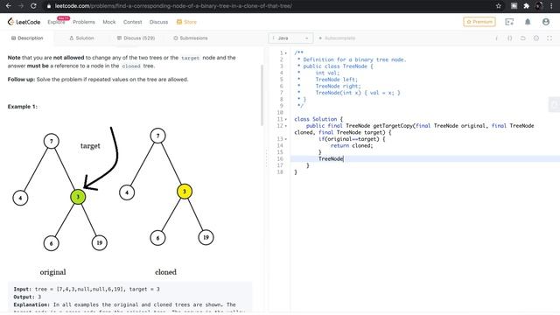The height and width of the screenshot is (315, 560).
Task: Open the editor settings gear
Action: coord(536,38)
